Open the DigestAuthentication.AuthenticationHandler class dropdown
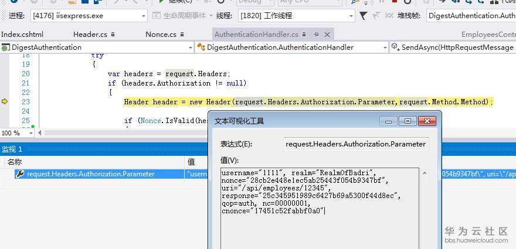 click(385, 47)
